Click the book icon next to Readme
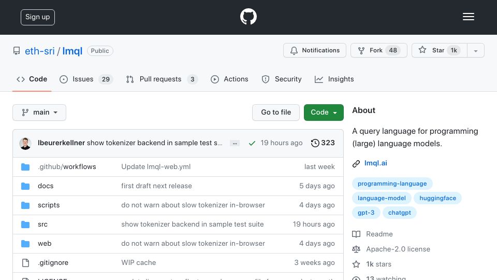This screenshot has height=280, width=497. 356,234
